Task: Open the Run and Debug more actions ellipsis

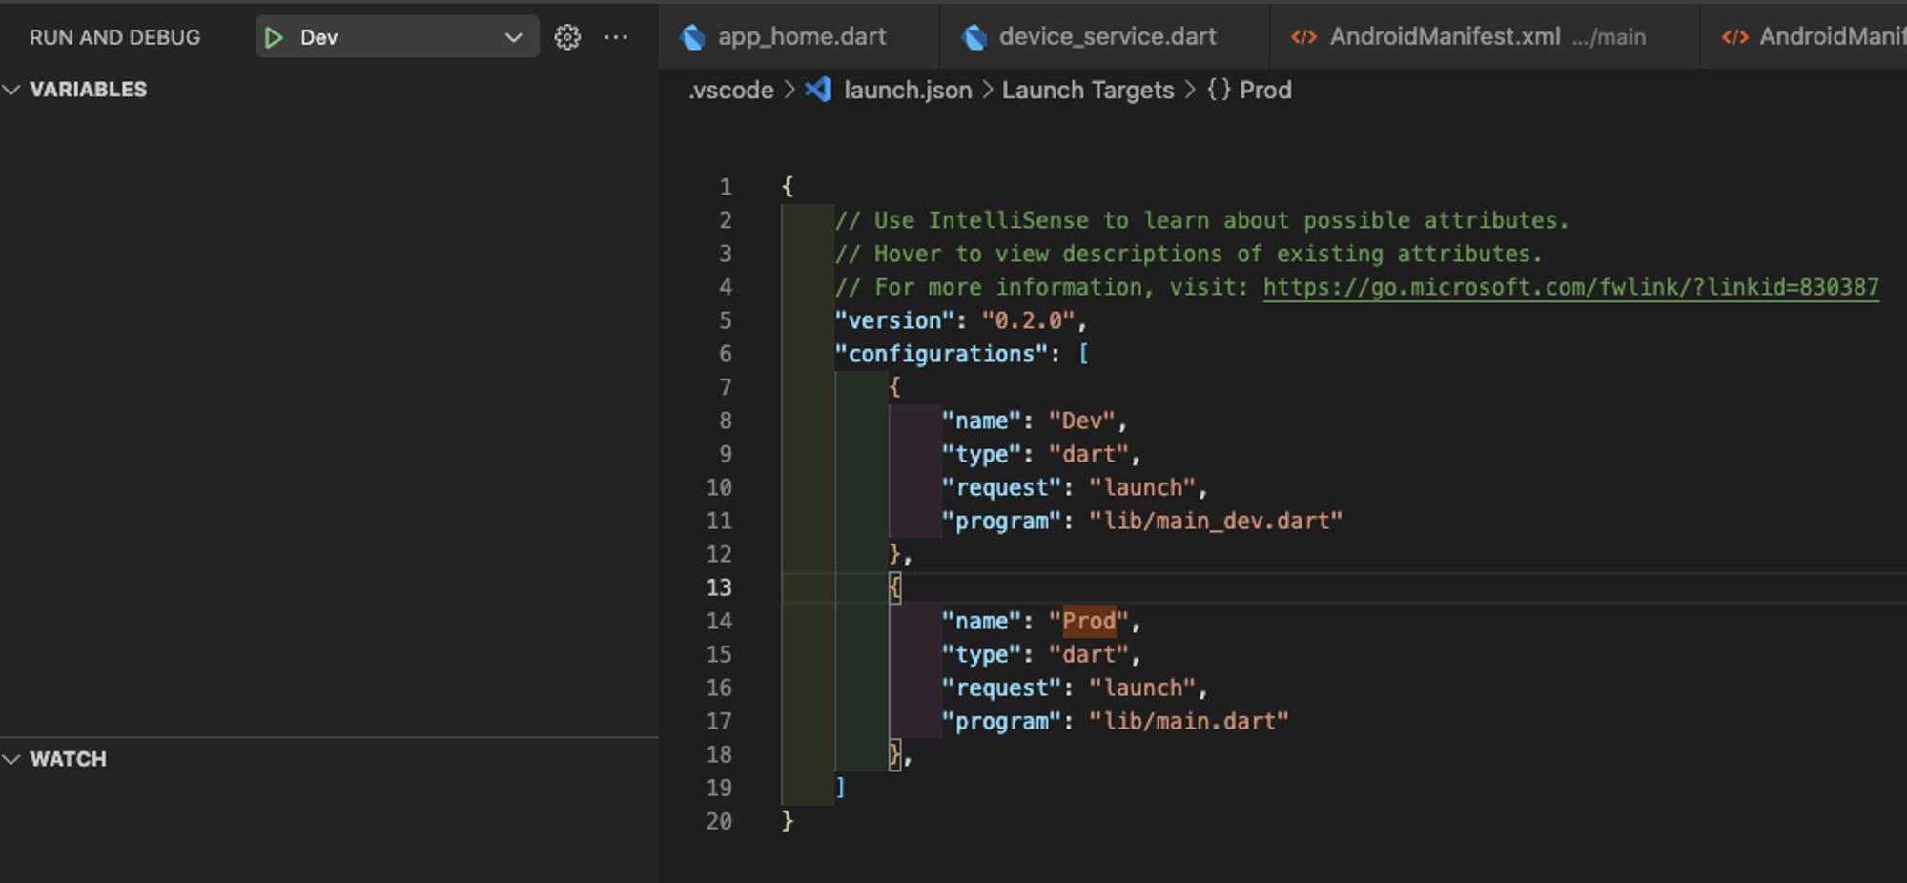Action: pos(616,37)
